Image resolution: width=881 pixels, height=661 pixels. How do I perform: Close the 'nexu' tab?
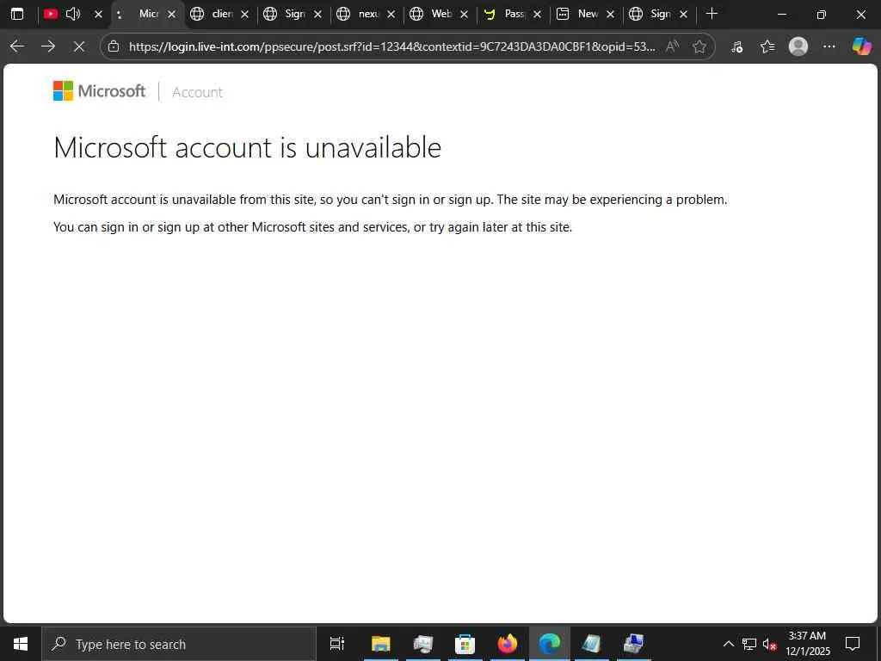[x=391, y=14]
